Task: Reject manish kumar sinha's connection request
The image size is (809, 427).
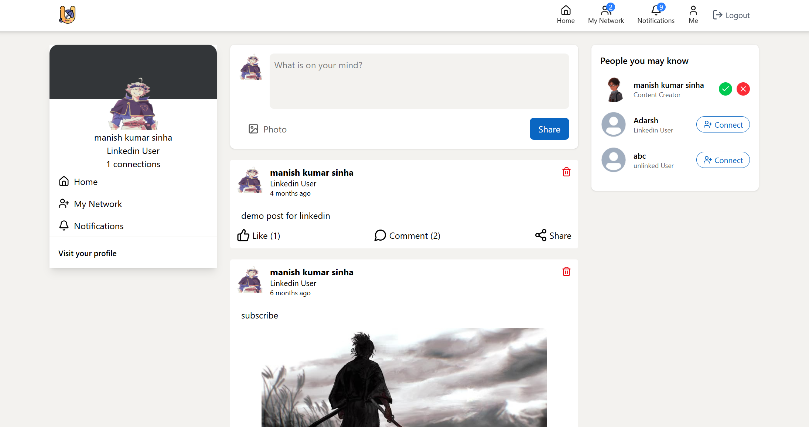Action: 743,89
